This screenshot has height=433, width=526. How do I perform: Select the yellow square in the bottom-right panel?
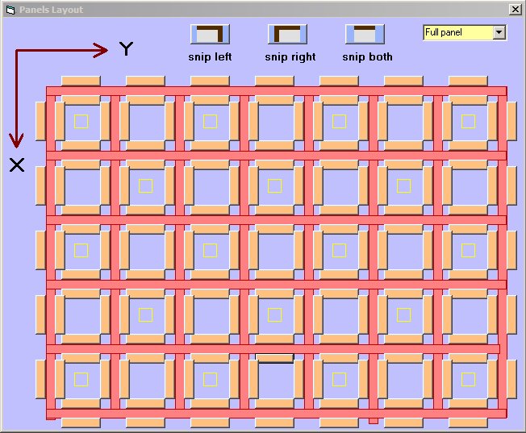coord(468,379)
